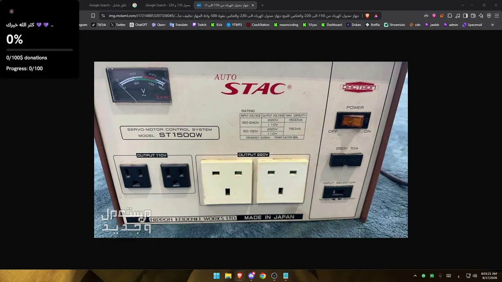Open the jawlah bookmark
The height and width of the screenshot is (282, 502).
432,25
